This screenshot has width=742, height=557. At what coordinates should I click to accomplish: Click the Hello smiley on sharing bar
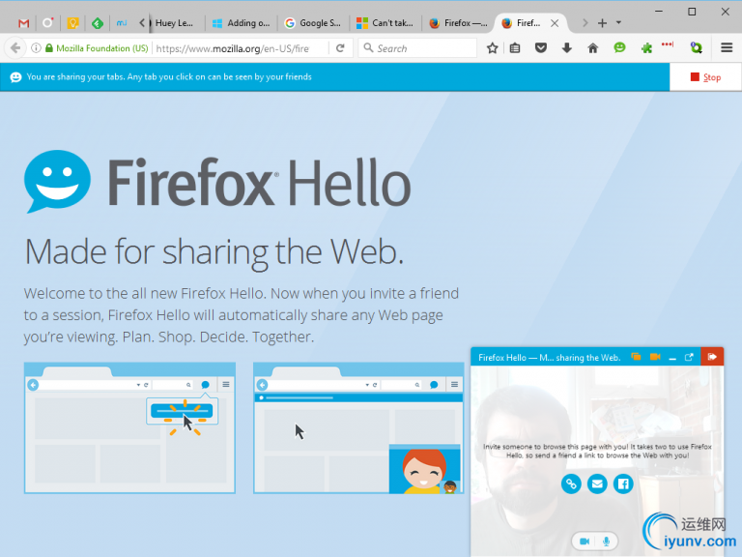click(x=15, y=77)
